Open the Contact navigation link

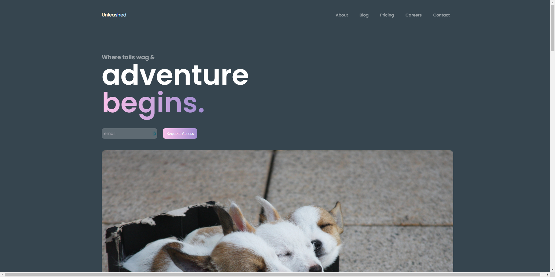coord(441,15)
